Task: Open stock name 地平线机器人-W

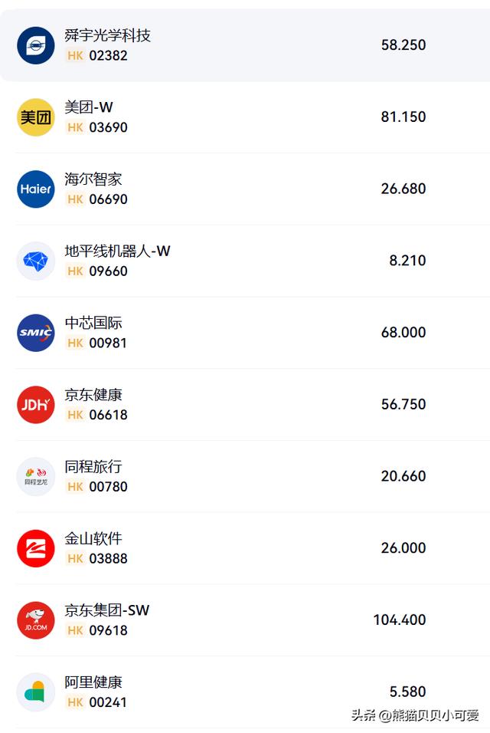Action: click(x=117, y=251)
